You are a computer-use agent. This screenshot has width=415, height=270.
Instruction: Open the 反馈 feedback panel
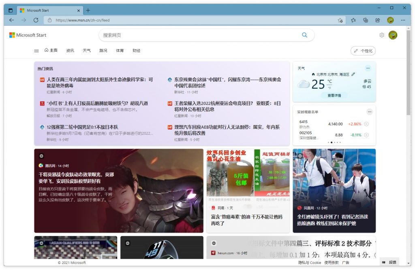point(390,262)
